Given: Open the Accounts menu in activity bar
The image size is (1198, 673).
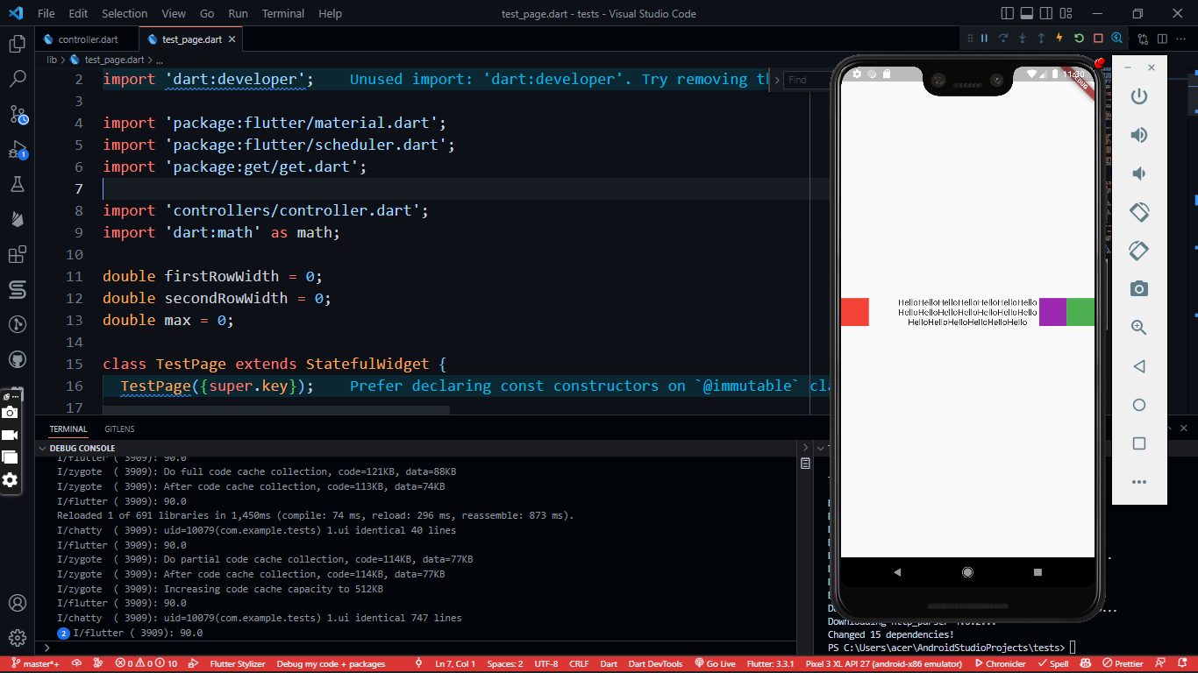Looking at the screenshot, I should point(17,603).
